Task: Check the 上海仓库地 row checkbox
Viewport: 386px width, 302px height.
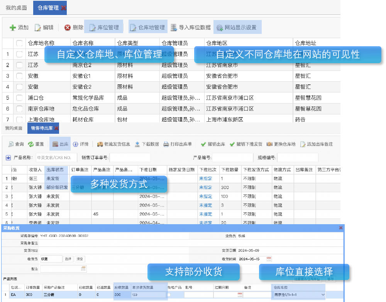Action: [x=19, y=119]
